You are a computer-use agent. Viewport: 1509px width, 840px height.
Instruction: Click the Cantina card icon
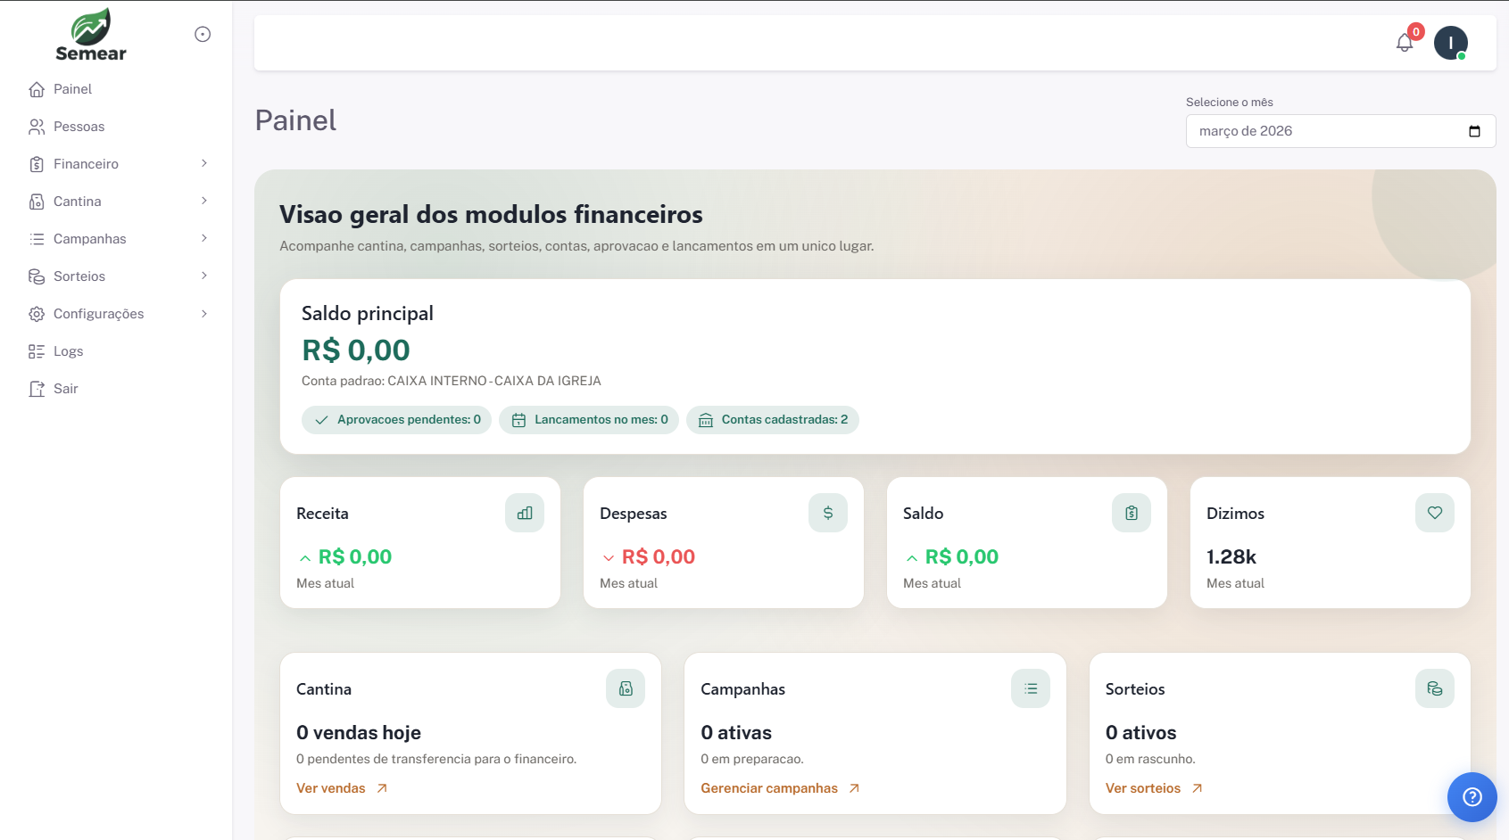click(626, 688)
